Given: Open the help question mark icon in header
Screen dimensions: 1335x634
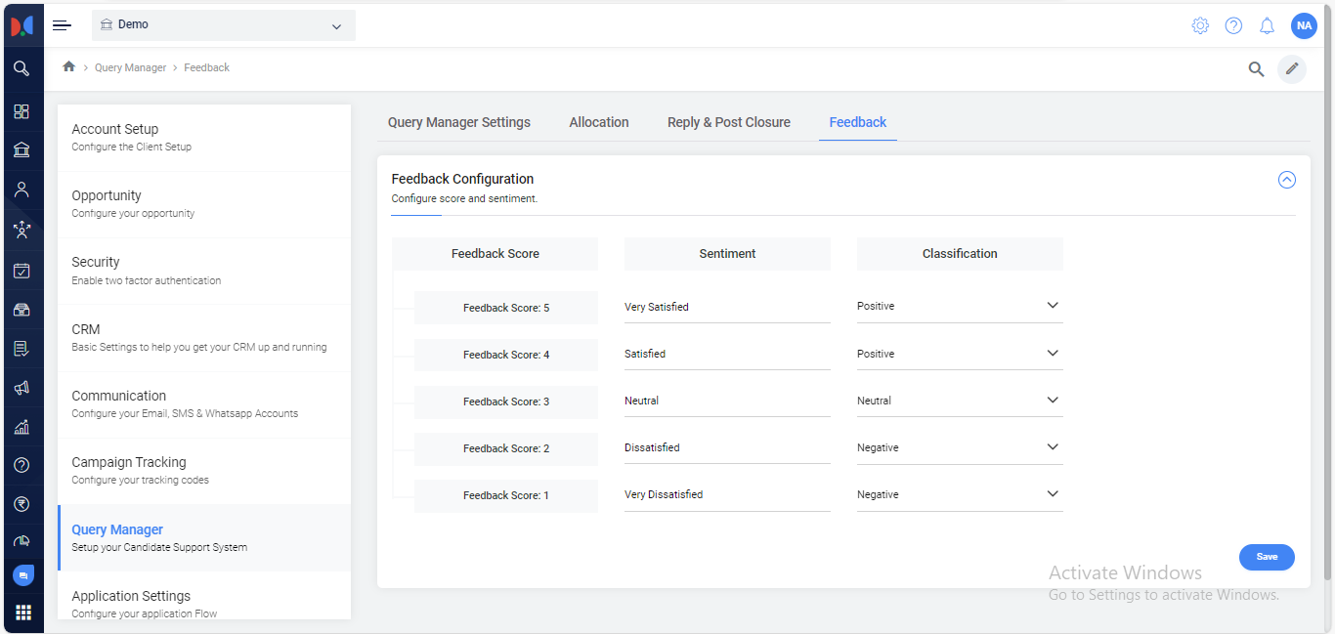Looking at the screenshot, I should [x=1233, y=26].
